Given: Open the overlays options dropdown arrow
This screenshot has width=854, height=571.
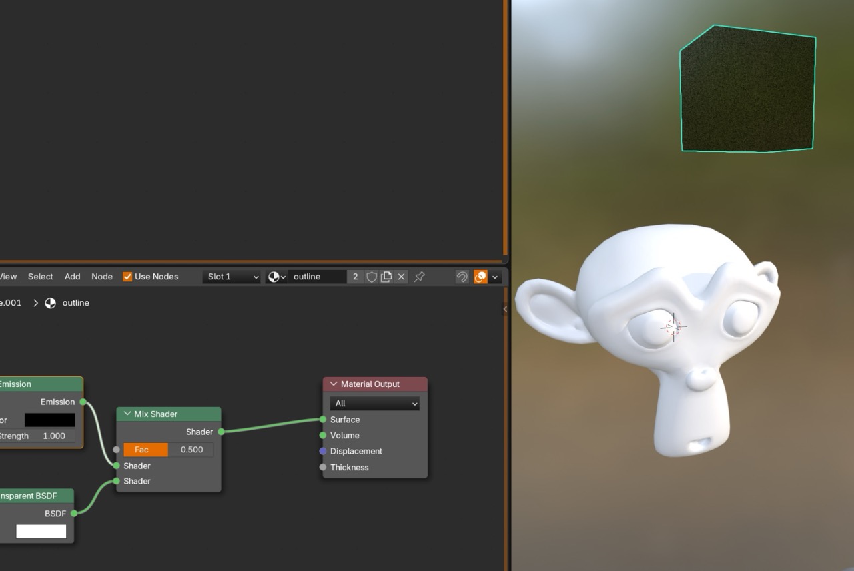Looking at the screenshot, I should pyautogui.click(x=495, y=277).
